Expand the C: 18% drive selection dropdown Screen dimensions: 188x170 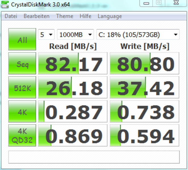(x=138, y=35)
